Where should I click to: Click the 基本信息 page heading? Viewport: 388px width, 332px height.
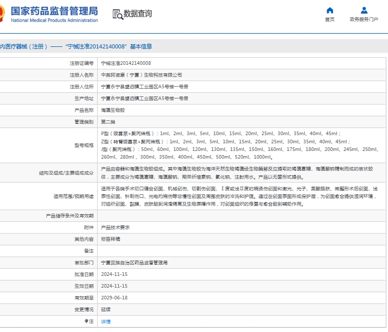pos(141,46)
